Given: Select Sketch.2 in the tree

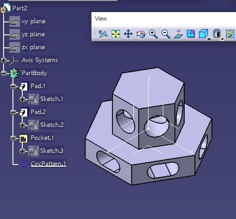Looking at the screenshot, I should point(52,125).
